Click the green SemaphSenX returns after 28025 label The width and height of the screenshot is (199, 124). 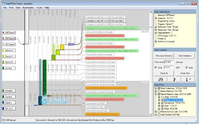112,28
